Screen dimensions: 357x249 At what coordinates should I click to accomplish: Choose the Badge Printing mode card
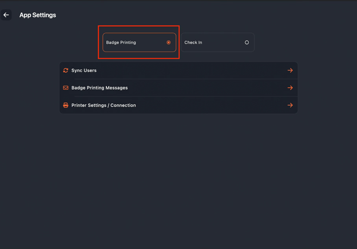click(x=139, y=42)
